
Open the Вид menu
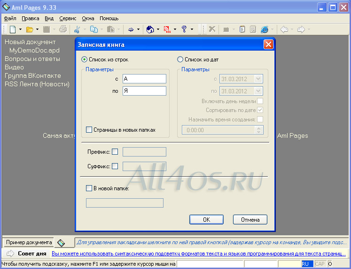point(49,18)
